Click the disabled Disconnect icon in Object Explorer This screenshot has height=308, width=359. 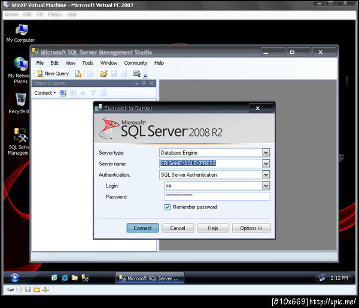pyautogui.click(x=73, y=93)
